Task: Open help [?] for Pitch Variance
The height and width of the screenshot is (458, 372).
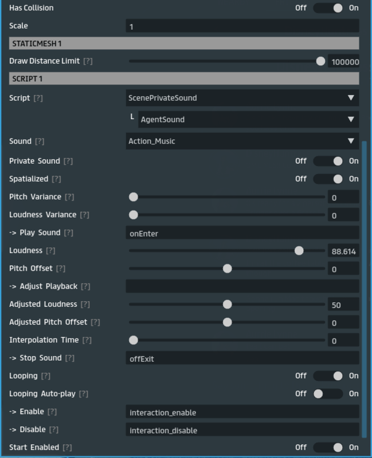Action: [69, 197]
